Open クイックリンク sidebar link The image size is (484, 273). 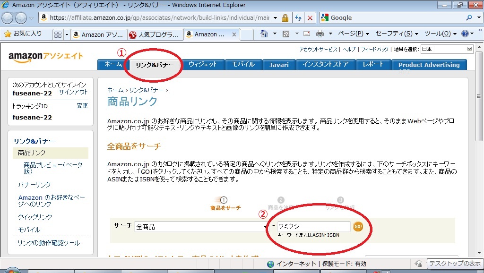(35, 217)
